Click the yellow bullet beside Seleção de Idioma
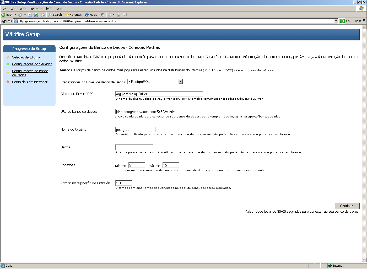The height and width of the screenshot is (269, 367). click(x=8, y=57)
